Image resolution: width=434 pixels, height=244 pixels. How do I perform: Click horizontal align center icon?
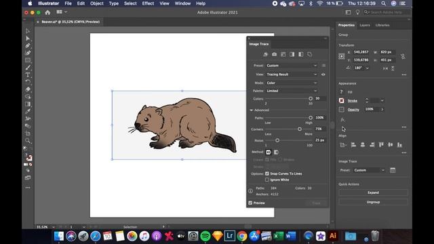pos(363,144)
